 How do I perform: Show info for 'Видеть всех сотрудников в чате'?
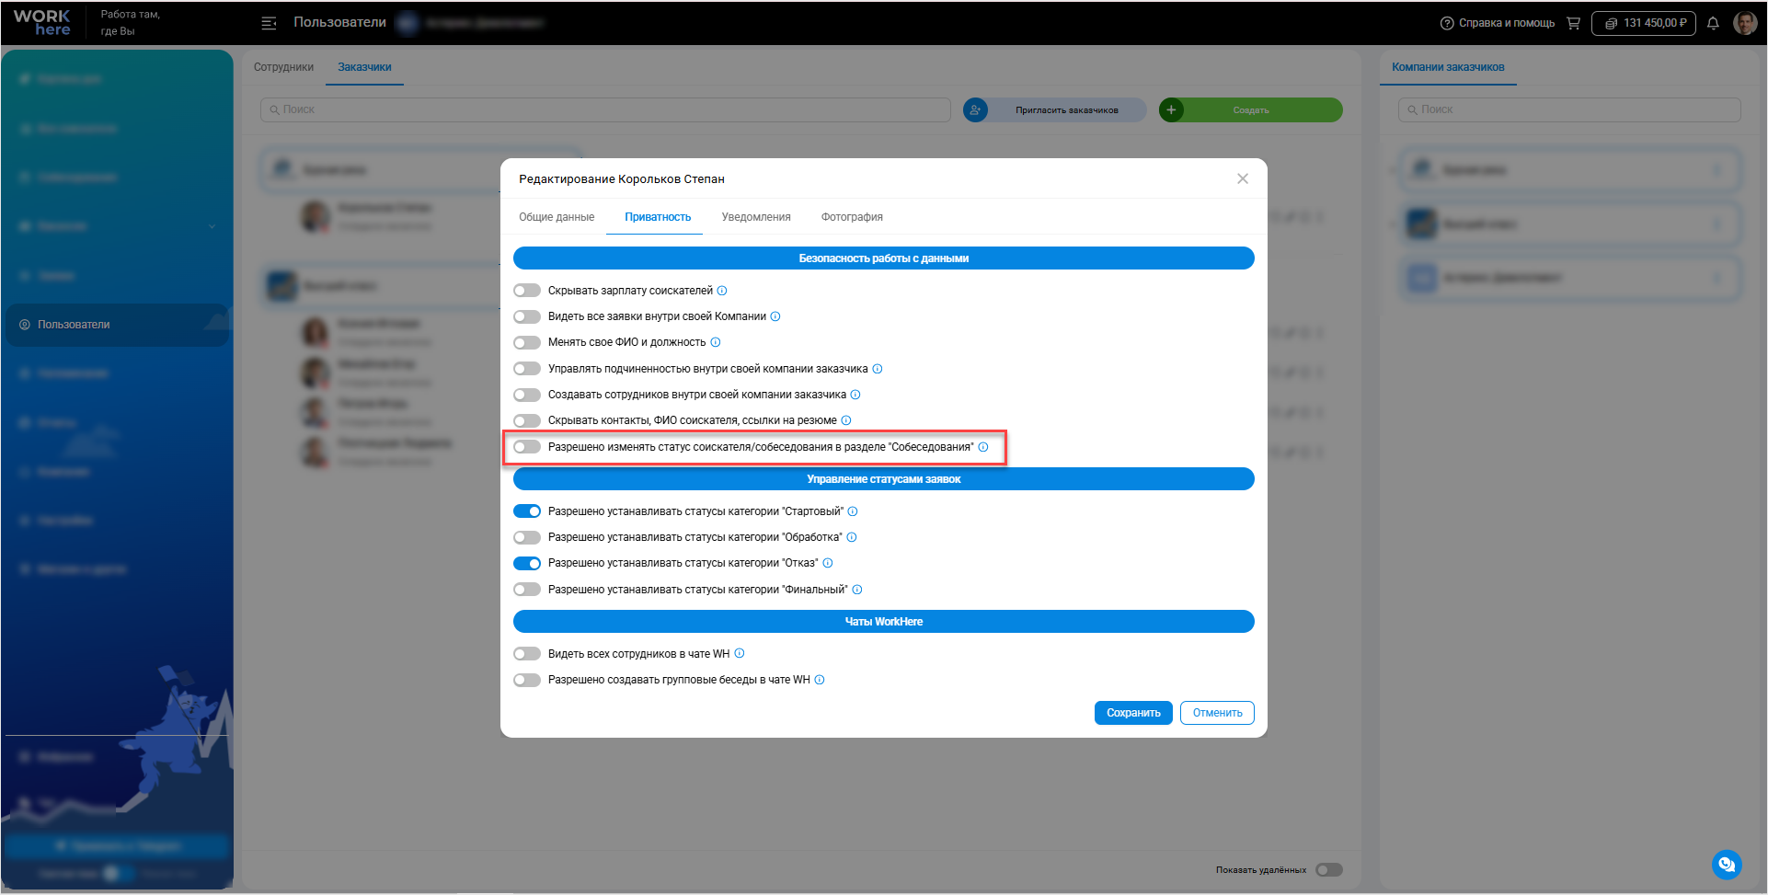click(x=740, y=654)
